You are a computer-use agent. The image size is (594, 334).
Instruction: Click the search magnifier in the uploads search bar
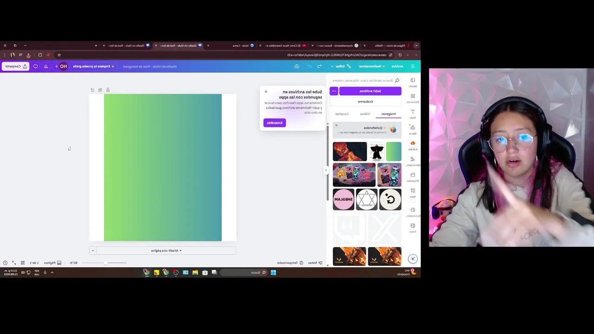pos(397,80)
